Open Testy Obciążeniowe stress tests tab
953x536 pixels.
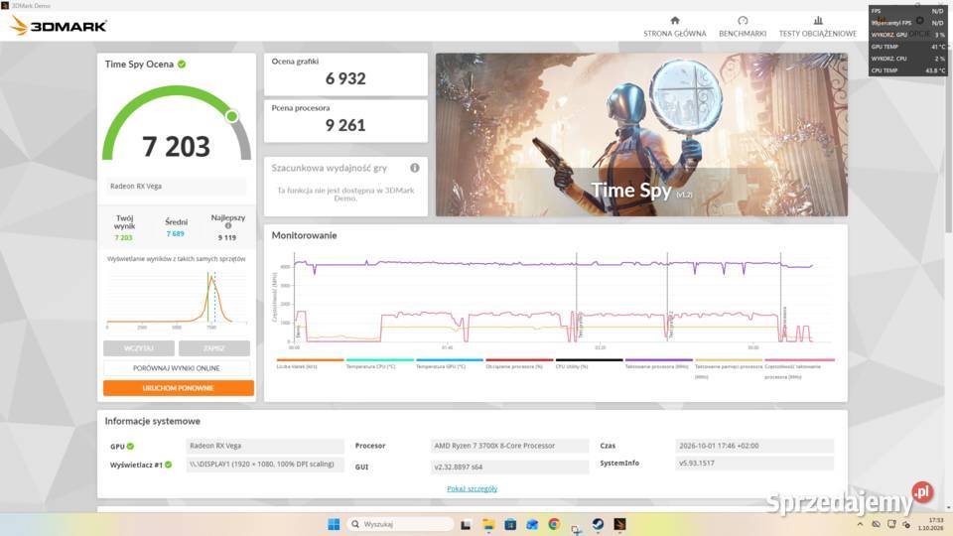pos(817,28)
